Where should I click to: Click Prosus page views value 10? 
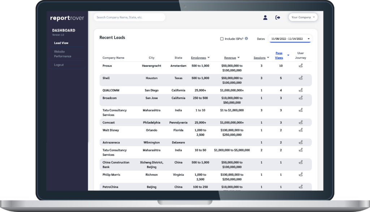coord(281,66)
